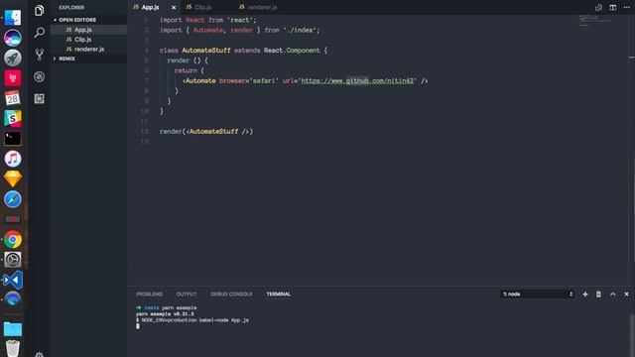Close the App.js editor tab

(174, 8)
